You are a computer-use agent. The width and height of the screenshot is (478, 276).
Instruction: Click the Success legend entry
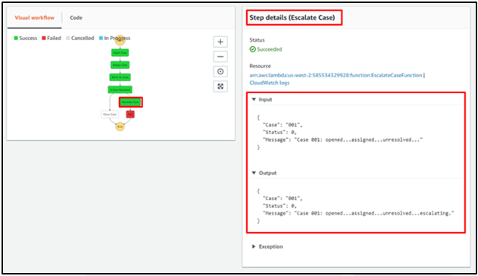tap(25, 38)
